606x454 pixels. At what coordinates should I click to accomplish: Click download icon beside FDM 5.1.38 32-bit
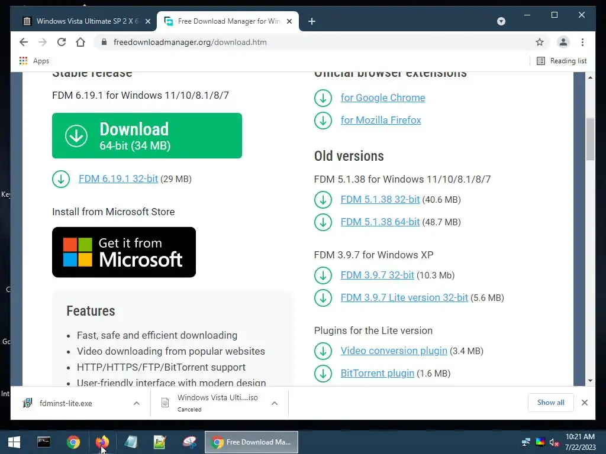point(323,200)
